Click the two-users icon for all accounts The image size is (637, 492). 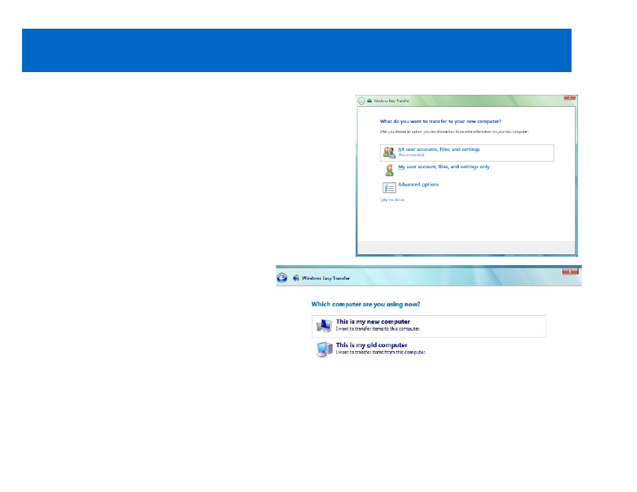(389, 153)
